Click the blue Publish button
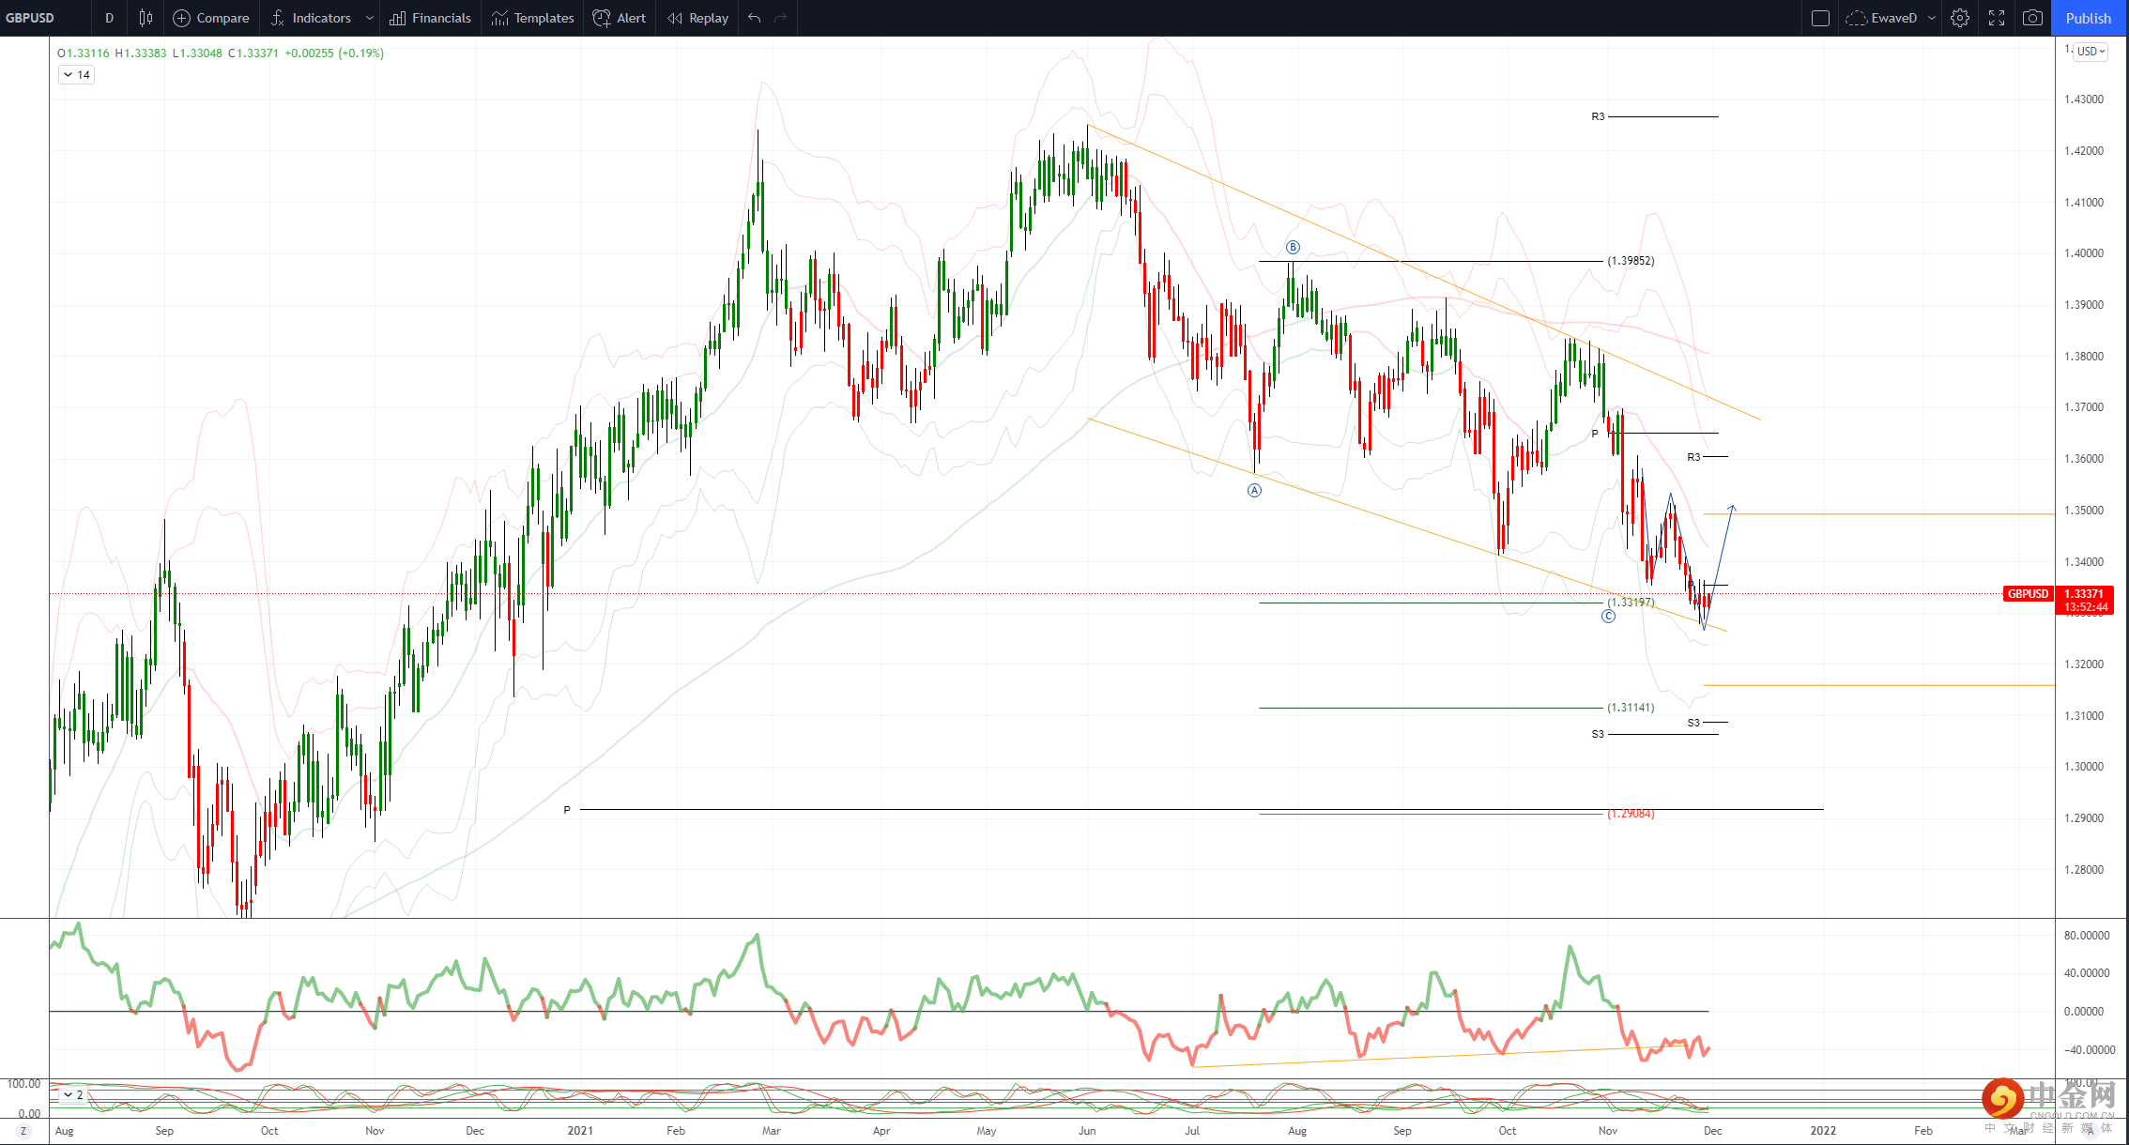 (2088, 18)
